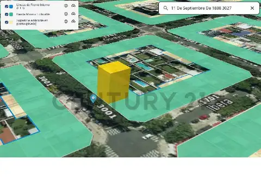261x196 pixels.
Task: Click the address search field text
Action: (201, 8)
